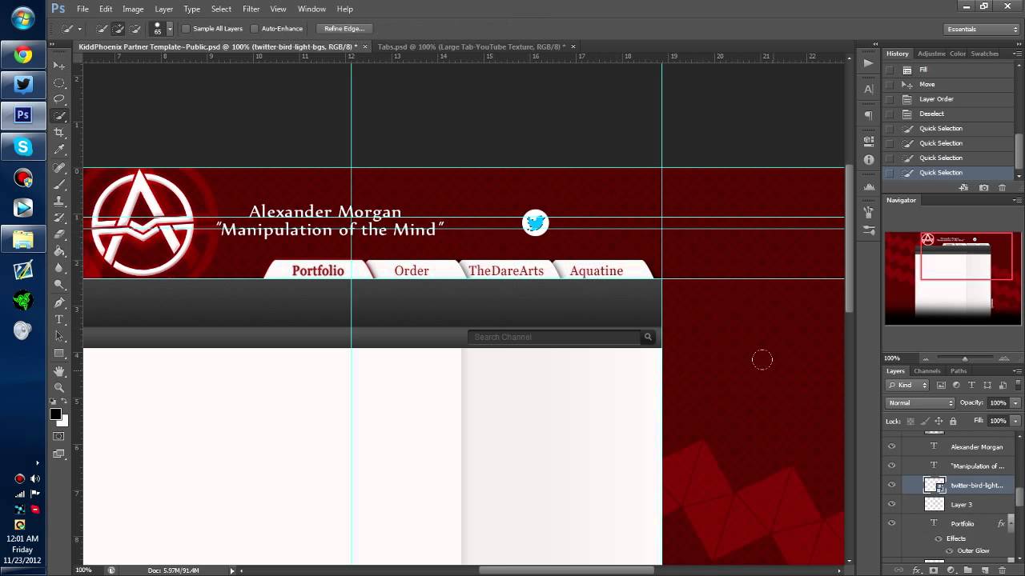Switch to the Channels tab
Image resolution: width=1025 pixels, height=576 pixels.
pyautogui.click(x=927, y=371)
